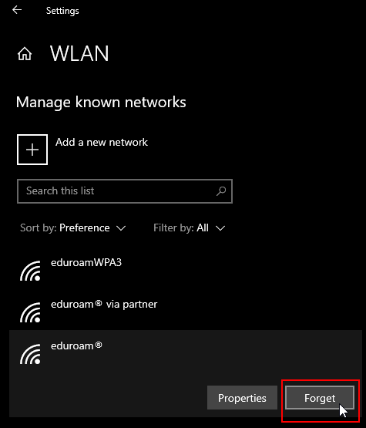This screenshot has width=366, height=428.
Task: Open Settings home via house icon
Action: (25, 53)
